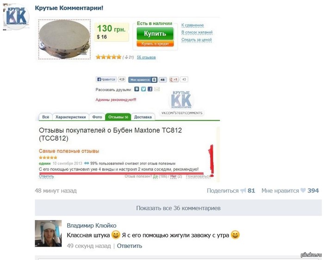This screenshot has height=260, width=324.
Task: Open the 56 отзывов link
Action: coord(146,57)
